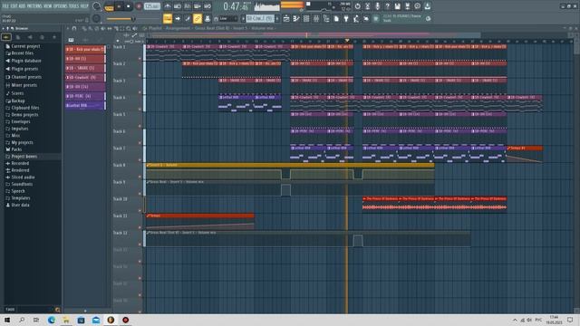Click the play/pause transport button
580x326 pixels.
click(x=119, y=6)
